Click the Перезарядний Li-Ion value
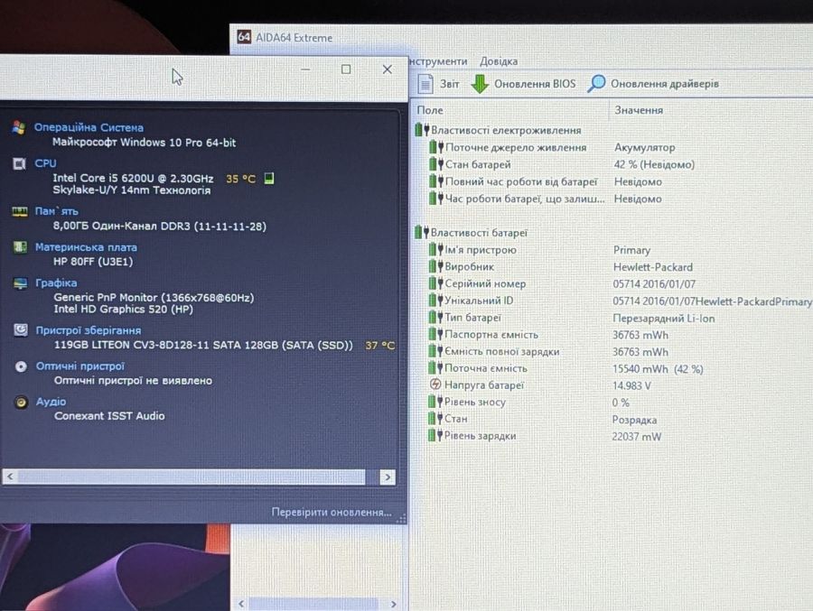Viewport: 813px width, 611px height. pyautogui.click(x=664, y=319)
